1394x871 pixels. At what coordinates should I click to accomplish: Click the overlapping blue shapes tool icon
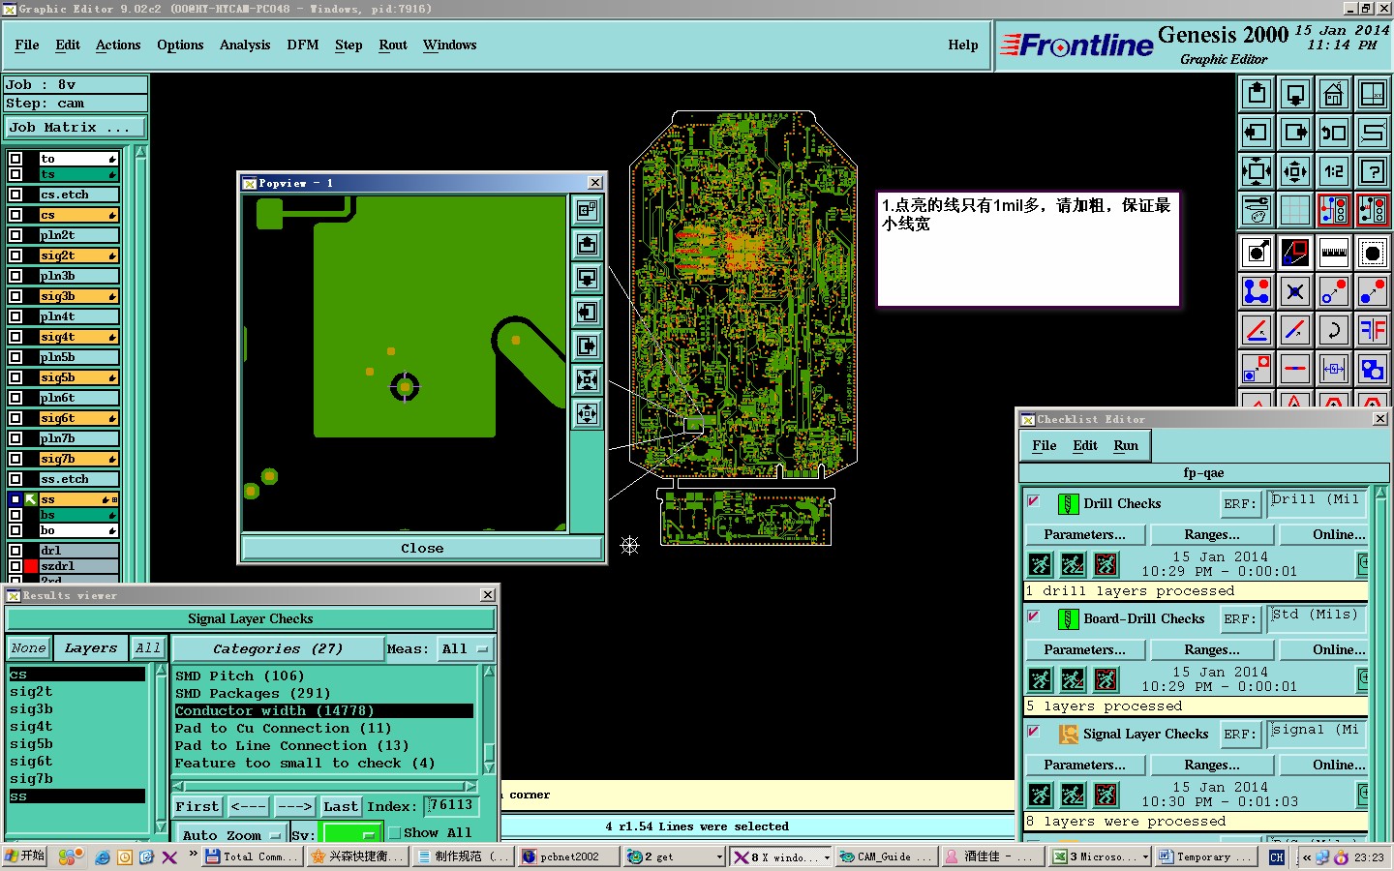(1373, 369)
